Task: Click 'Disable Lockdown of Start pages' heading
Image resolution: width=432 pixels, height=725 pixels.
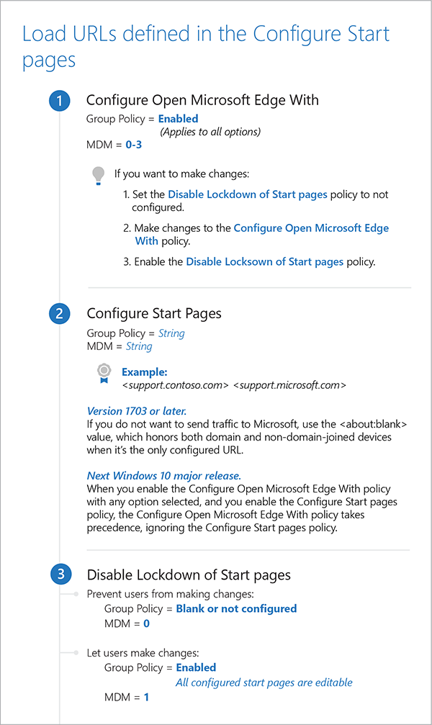Action: pyautogui.click(x=189, y=575)
